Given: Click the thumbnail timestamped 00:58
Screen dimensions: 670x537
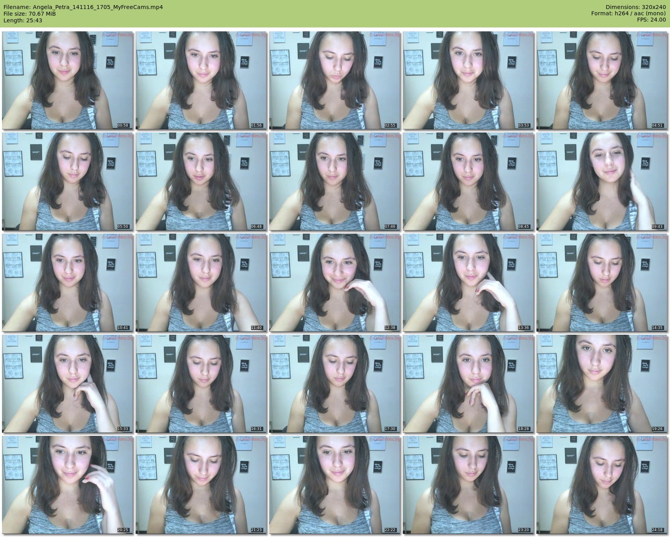Looking at the screenshot, I should tap(67, 80).
